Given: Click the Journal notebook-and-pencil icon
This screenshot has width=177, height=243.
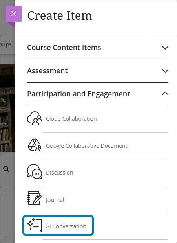Looking at the screenshot, I should [35, 198].
